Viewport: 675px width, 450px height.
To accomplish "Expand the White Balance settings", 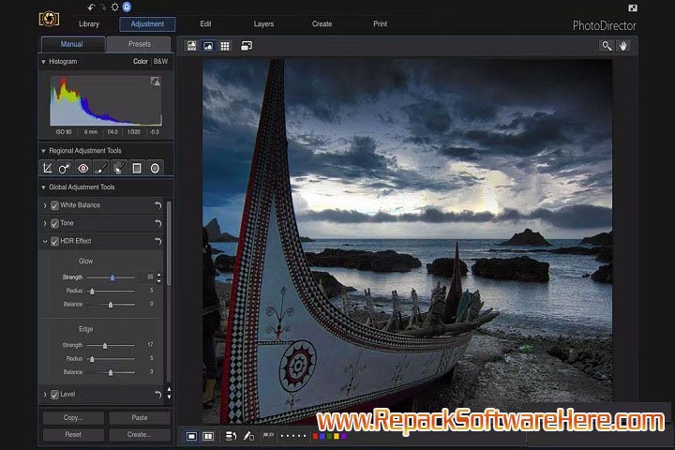I will (45, 205).
